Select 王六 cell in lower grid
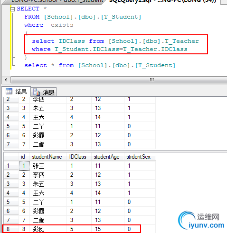Image resolution: width=227 pixels, height=233 pixels. pos(48,193)
